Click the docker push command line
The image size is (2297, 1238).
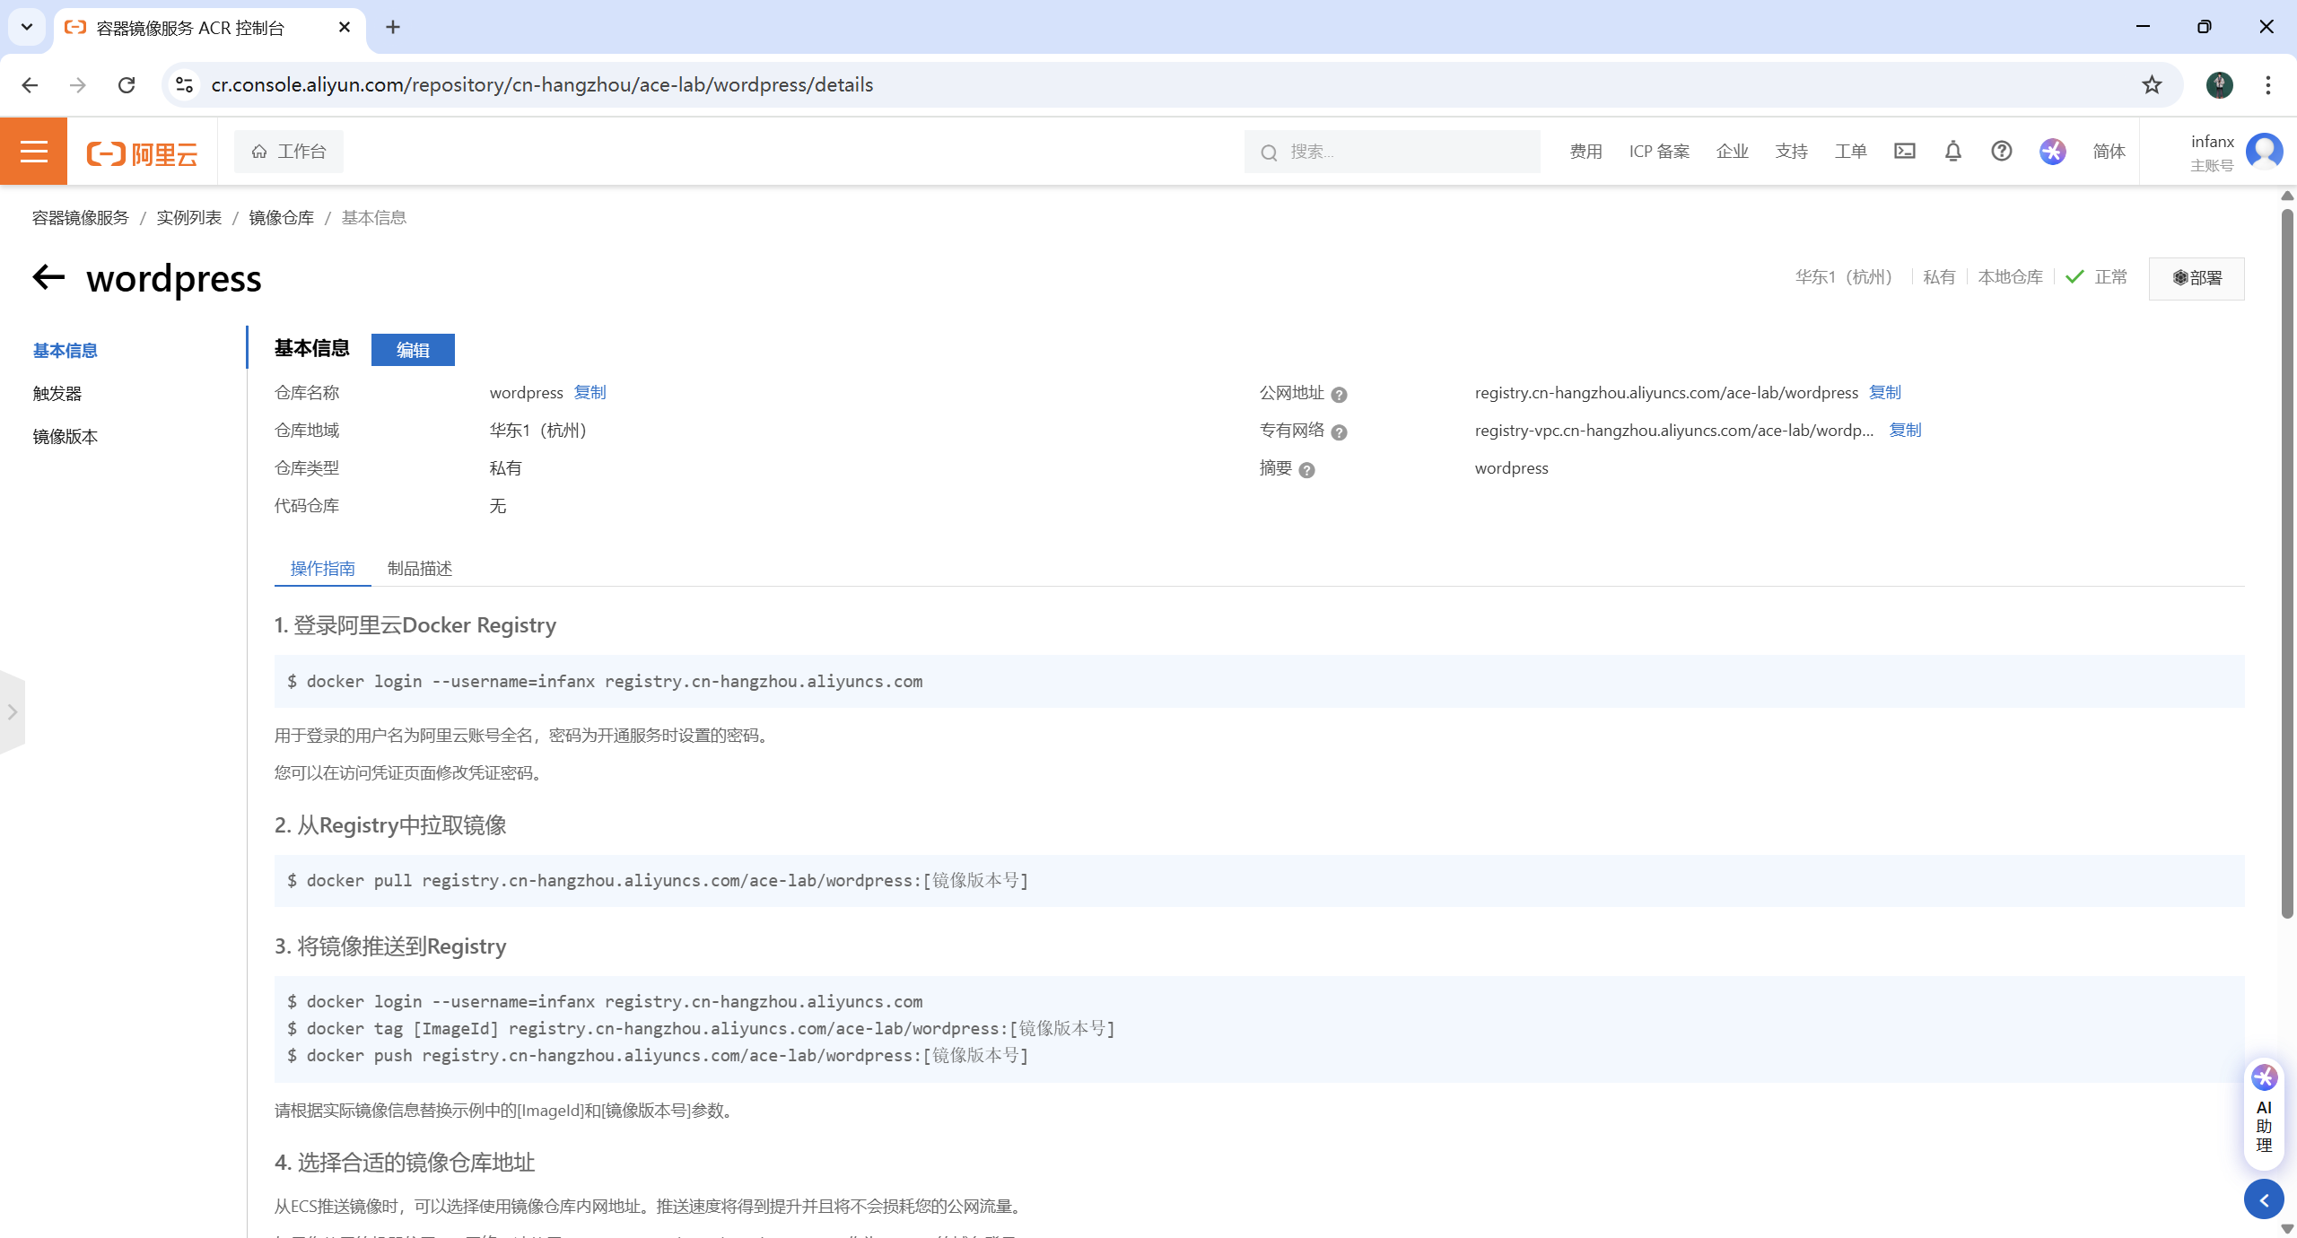click(658, 1056)
